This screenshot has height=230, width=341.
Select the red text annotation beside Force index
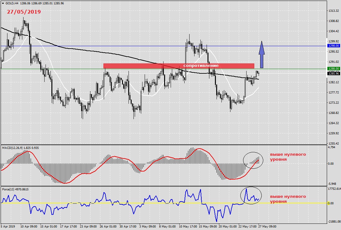(287, 199)
